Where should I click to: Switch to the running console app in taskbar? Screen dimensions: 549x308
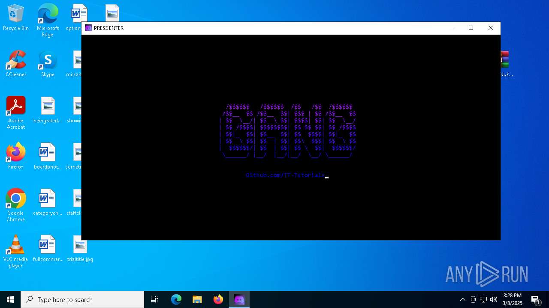pyautogui.click(x=239, y=299)
